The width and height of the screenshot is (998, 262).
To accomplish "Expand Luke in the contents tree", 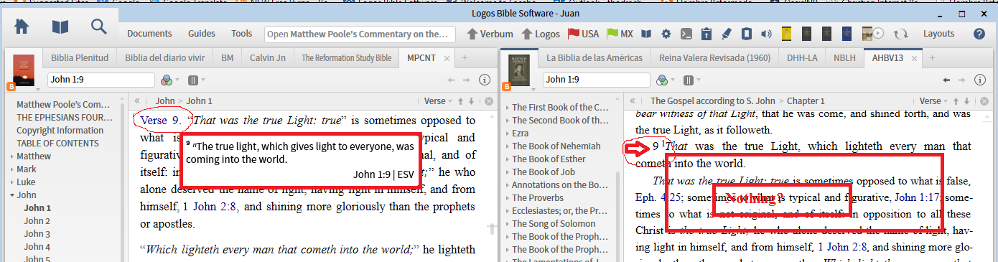I will pos(12,182).
